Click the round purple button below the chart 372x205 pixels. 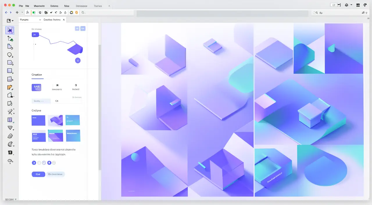tap(78, 61)
